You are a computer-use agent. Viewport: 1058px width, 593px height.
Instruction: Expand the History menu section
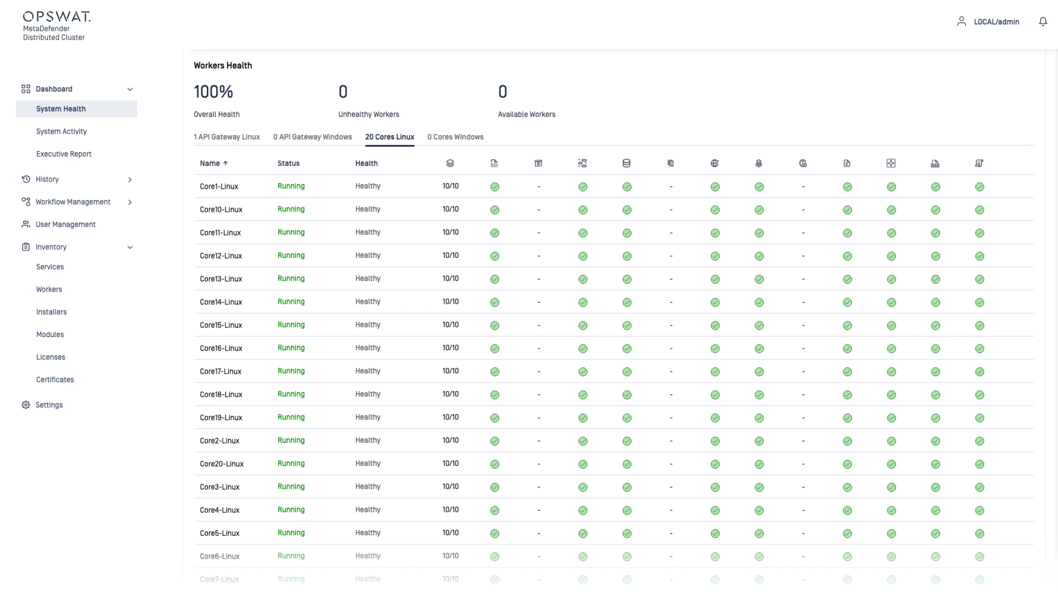[130, 180]
